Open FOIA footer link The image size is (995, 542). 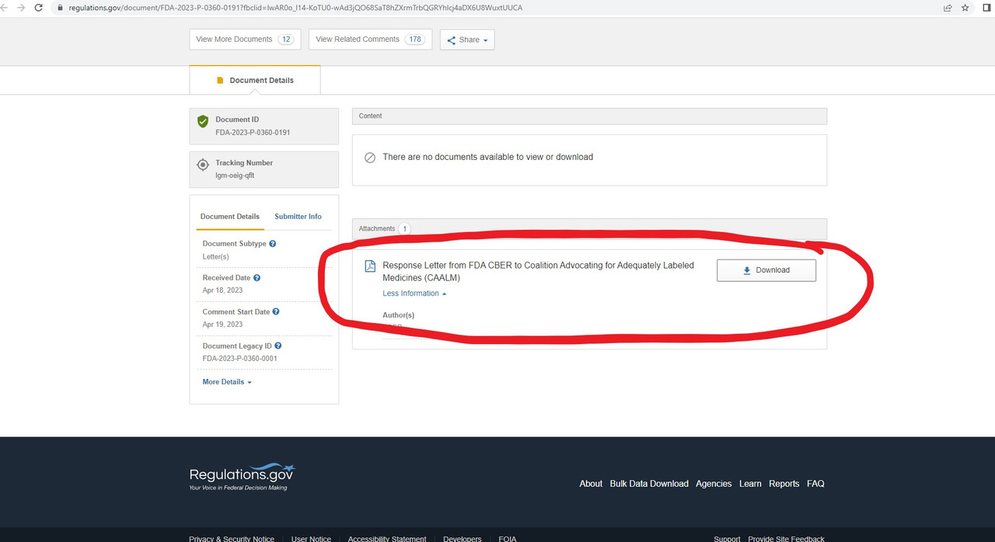507,538
